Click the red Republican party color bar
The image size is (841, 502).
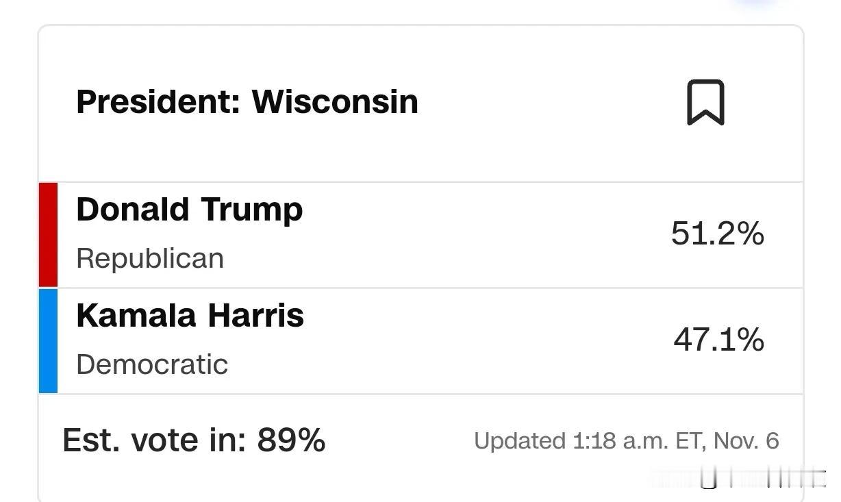[48, 234]
